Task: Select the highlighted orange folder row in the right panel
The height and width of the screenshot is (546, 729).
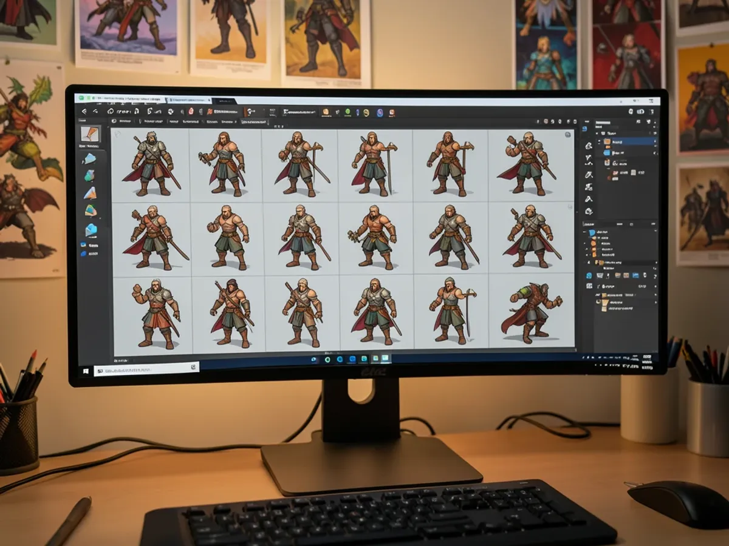Action: [x=626, y=141]
